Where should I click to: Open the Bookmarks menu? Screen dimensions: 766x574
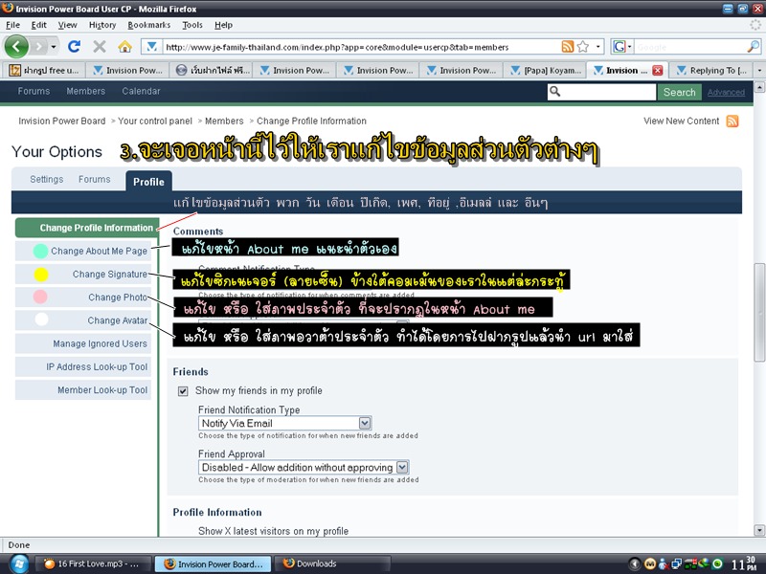coord(149,25)
